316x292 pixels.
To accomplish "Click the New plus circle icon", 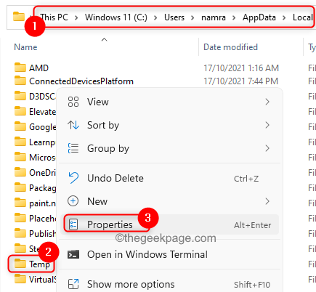I will (73, 201).
